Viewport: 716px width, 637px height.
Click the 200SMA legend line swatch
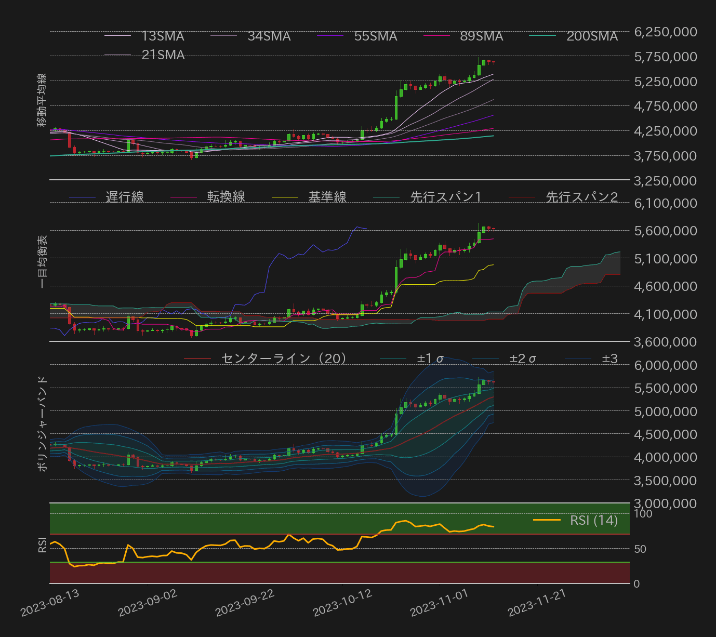pos(542,36)
